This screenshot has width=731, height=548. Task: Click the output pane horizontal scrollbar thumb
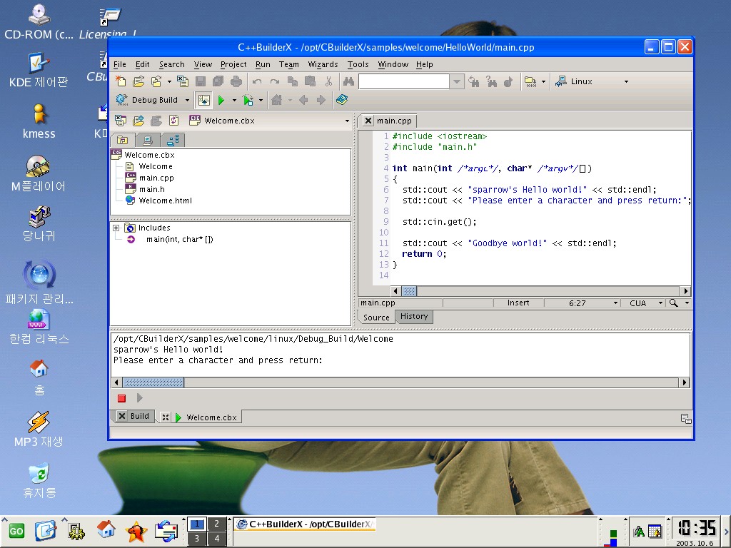click(153, 382)
